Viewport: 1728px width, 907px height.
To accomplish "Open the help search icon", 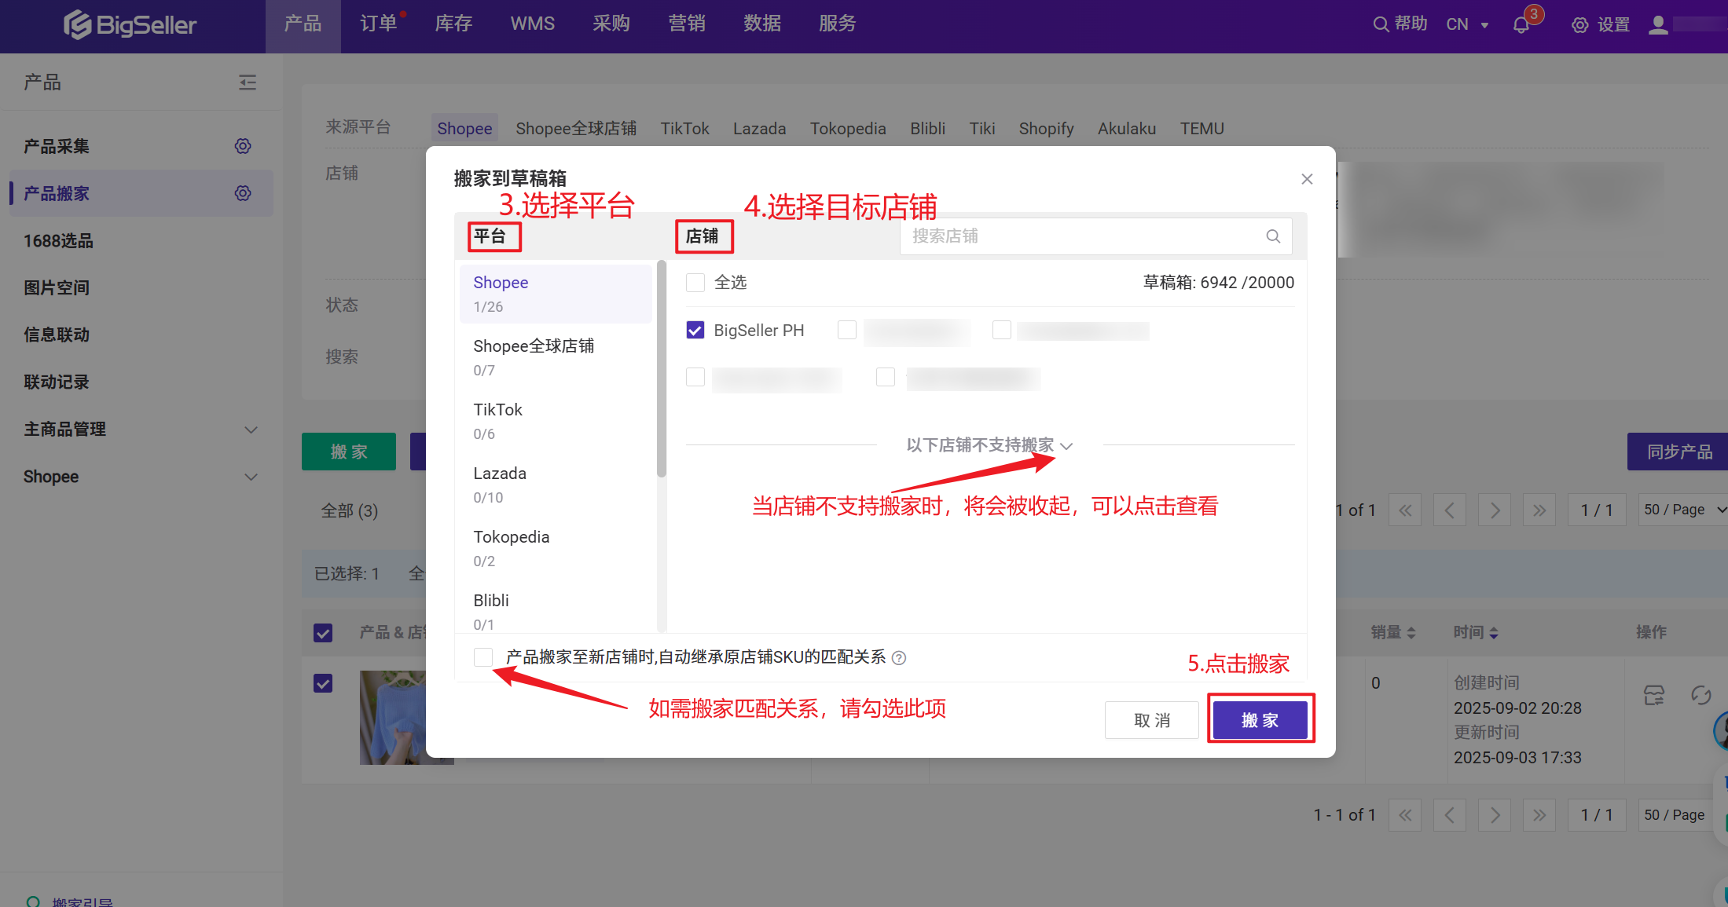I will (1380, 24).
